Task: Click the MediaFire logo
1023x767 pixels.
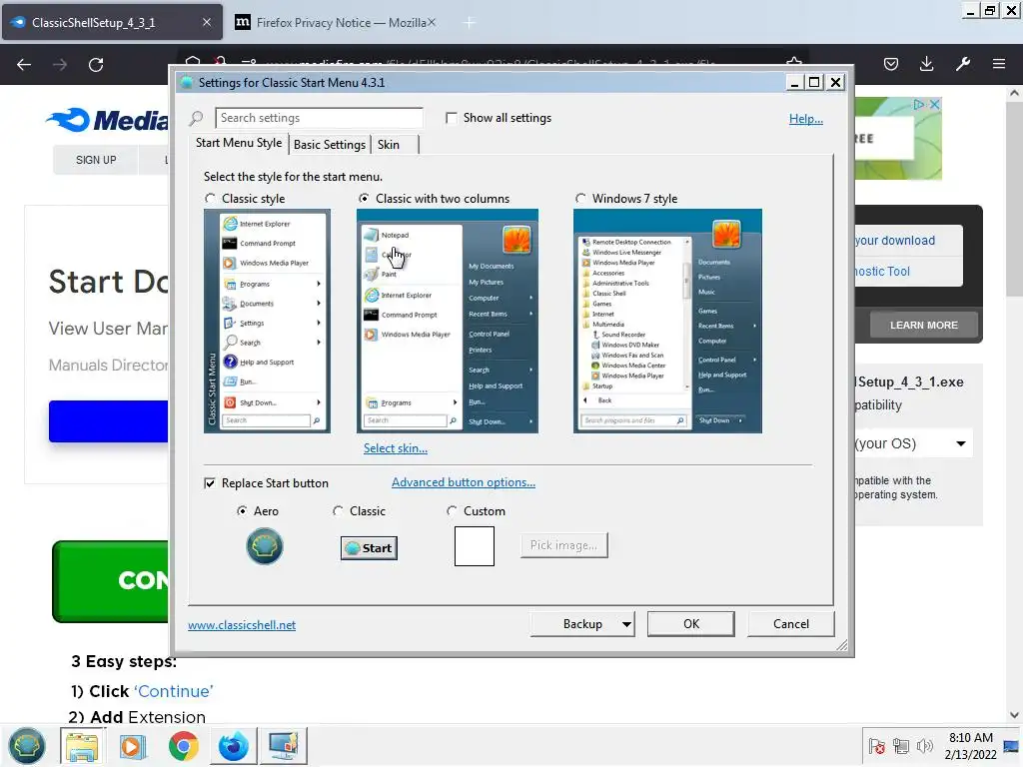Action: pos(108,120)
